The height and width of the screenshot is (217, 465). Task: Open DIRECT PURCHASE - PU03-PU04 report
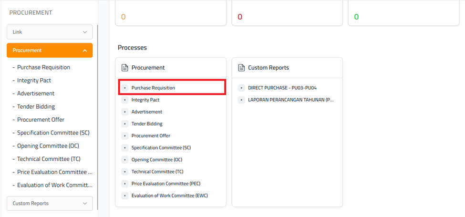point(282,88)
